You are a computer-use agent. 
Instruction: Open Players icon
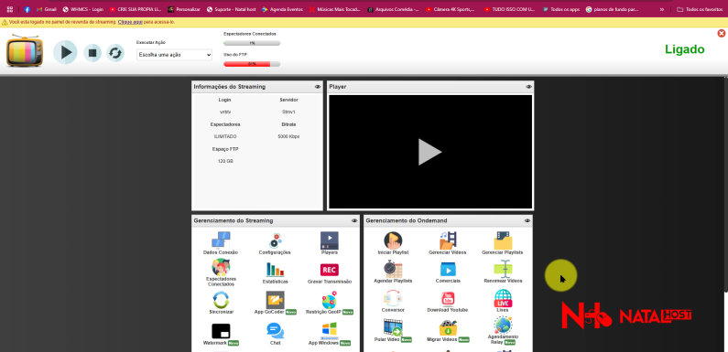[x=329, y=243]
